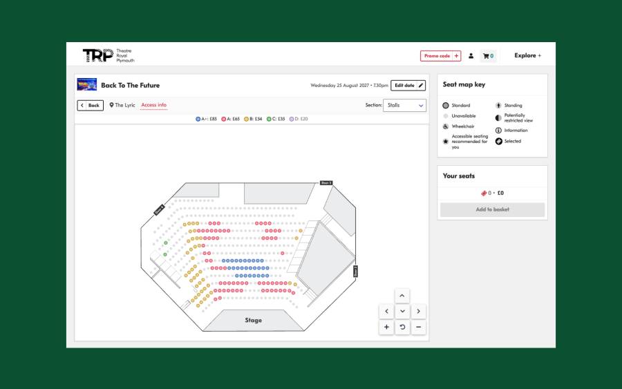The width and height of the screenshot is (622, 389).
Task: Toggle the B £54 price filter
Action: click(x=254, y=119)
